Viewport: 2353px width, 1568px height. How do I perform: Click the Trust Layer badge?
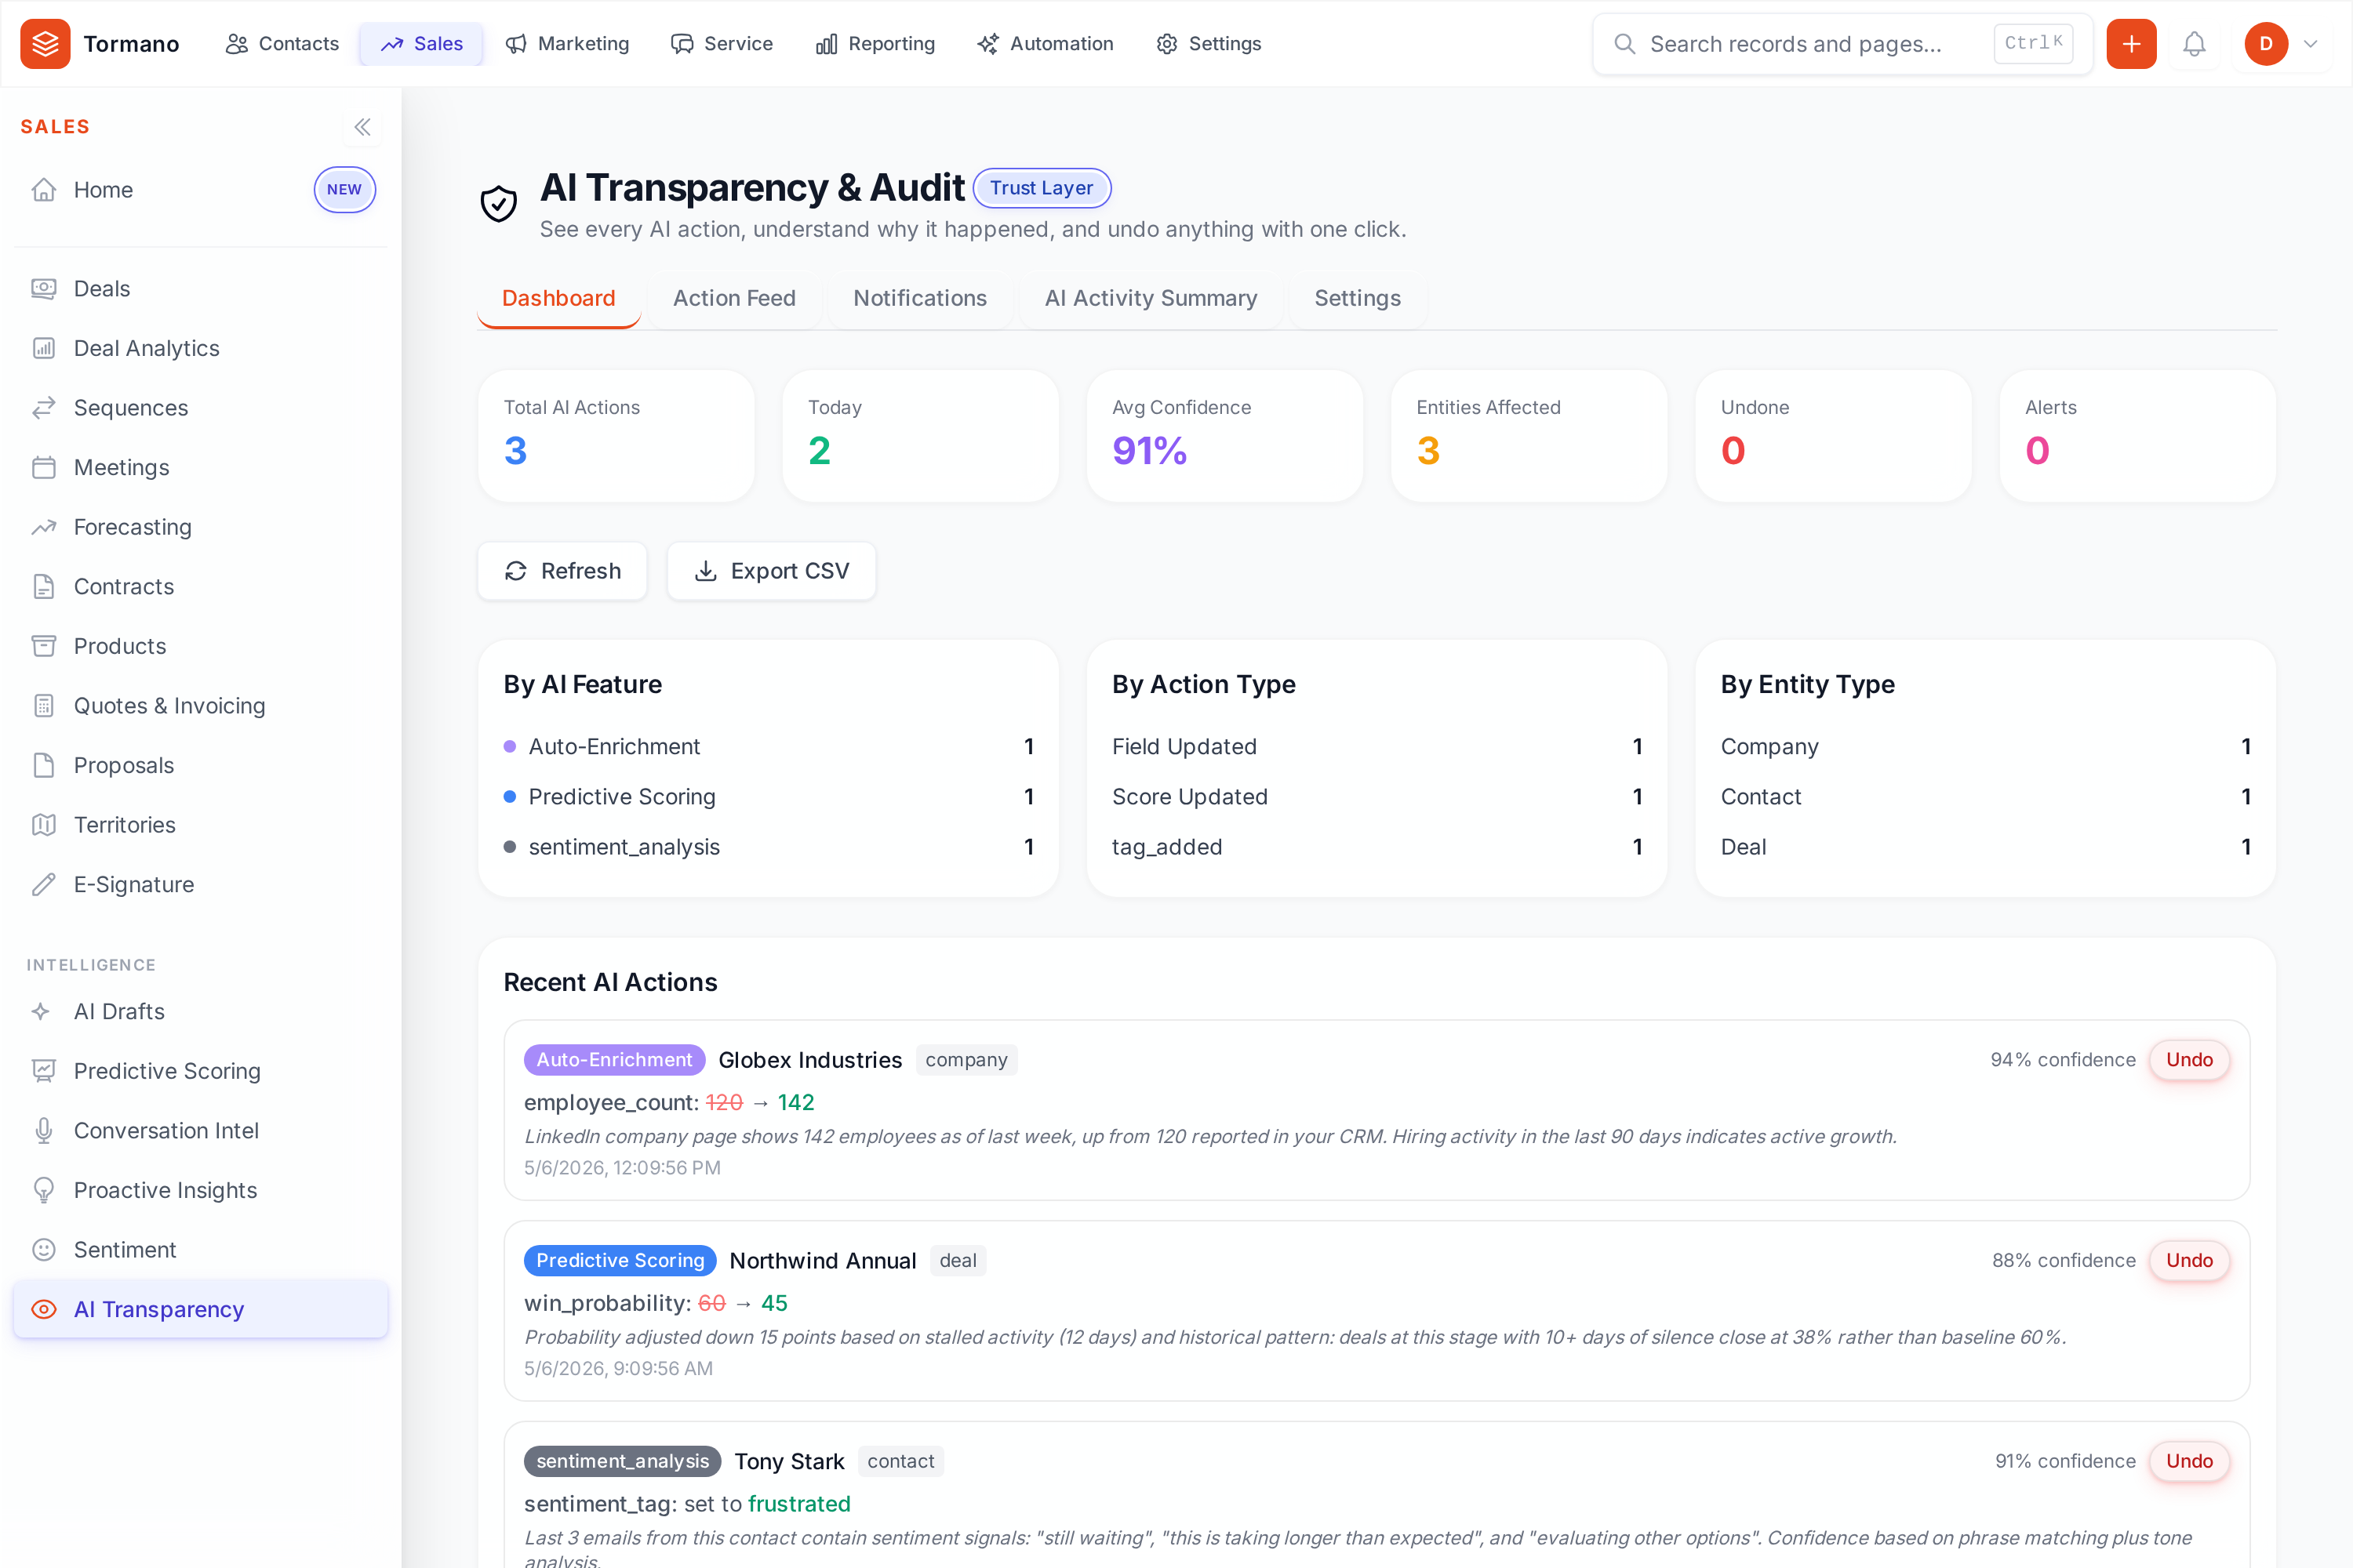click(x=1042, y=188)
